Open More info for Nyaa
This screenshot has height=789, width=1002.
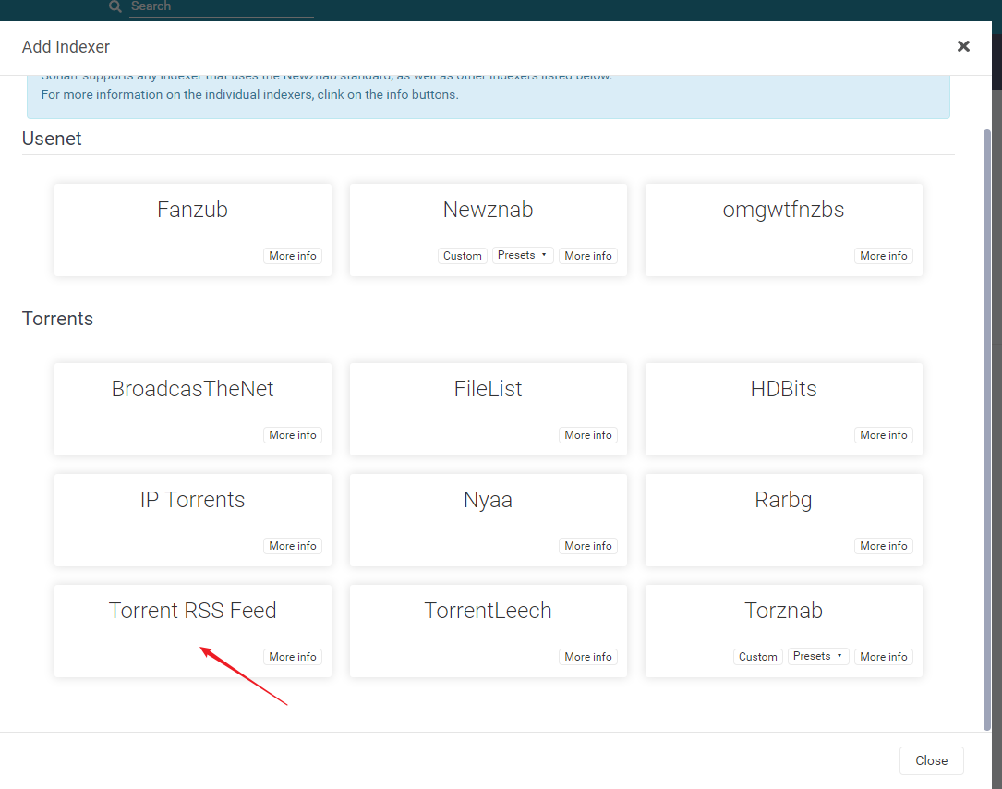588,546
